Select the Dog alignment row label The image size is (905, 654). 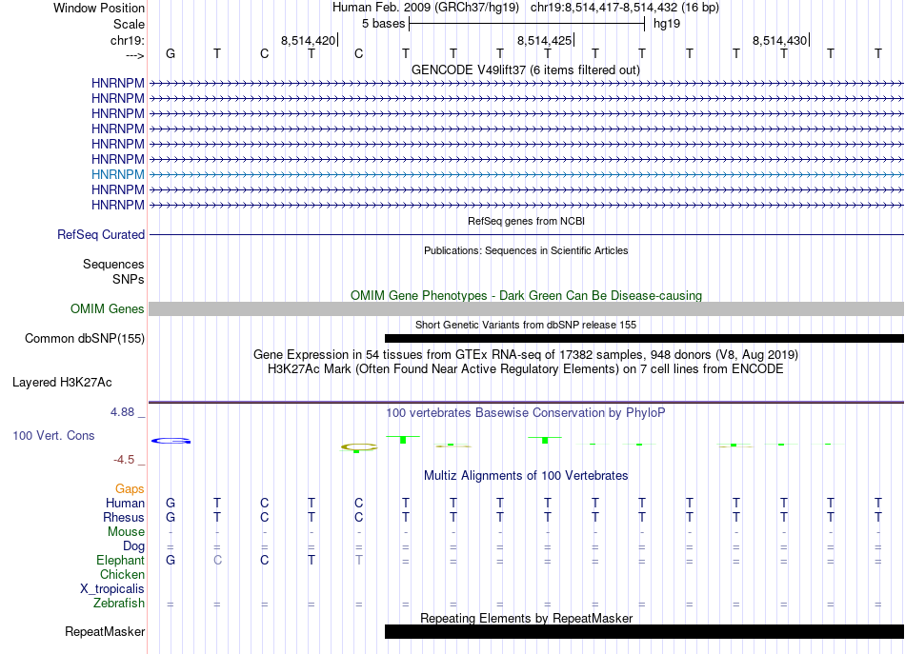(133, 546)
